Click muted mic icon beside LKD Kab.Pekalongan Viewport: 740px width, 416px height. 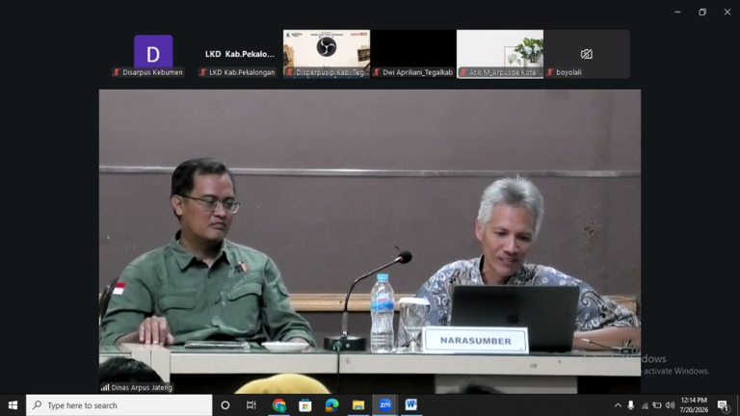pyautogui.click(x=203, y=72)
